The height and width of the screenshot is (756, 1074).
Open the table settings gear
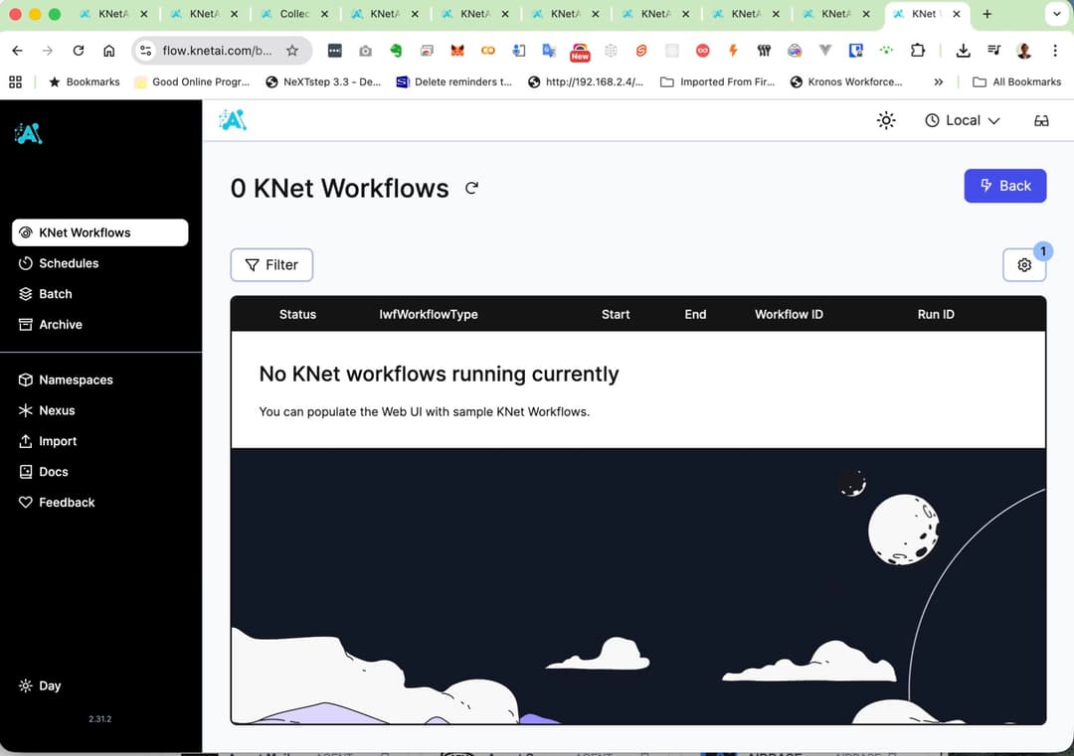[x=1024, y=265]
